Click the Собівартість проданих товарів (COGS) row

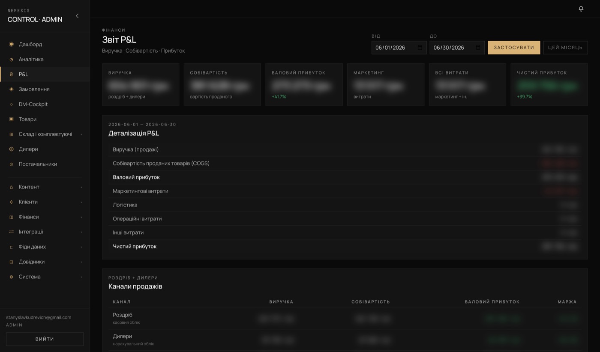[345, 163]
